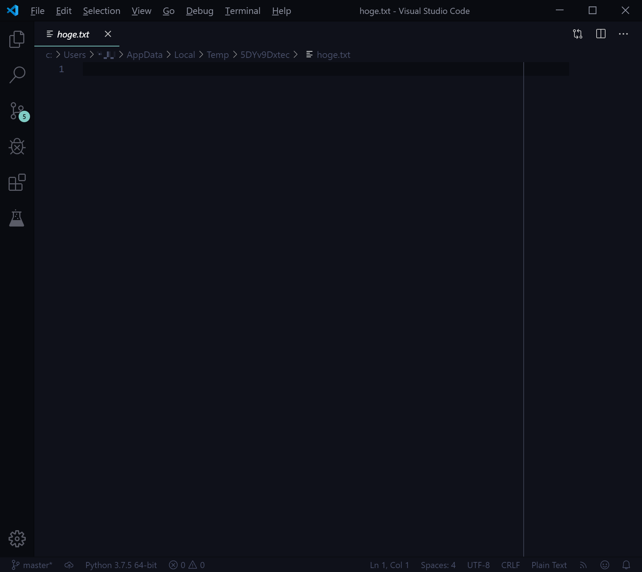Open the Explorer sidebar
The height and width of the screenshot is (572, 642).
coord(17,39)
